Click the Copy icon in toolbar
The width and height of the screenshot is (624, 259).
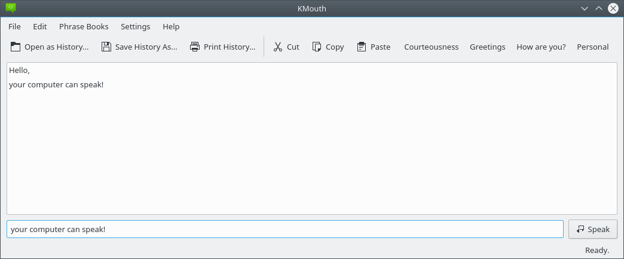click(317, 47)
